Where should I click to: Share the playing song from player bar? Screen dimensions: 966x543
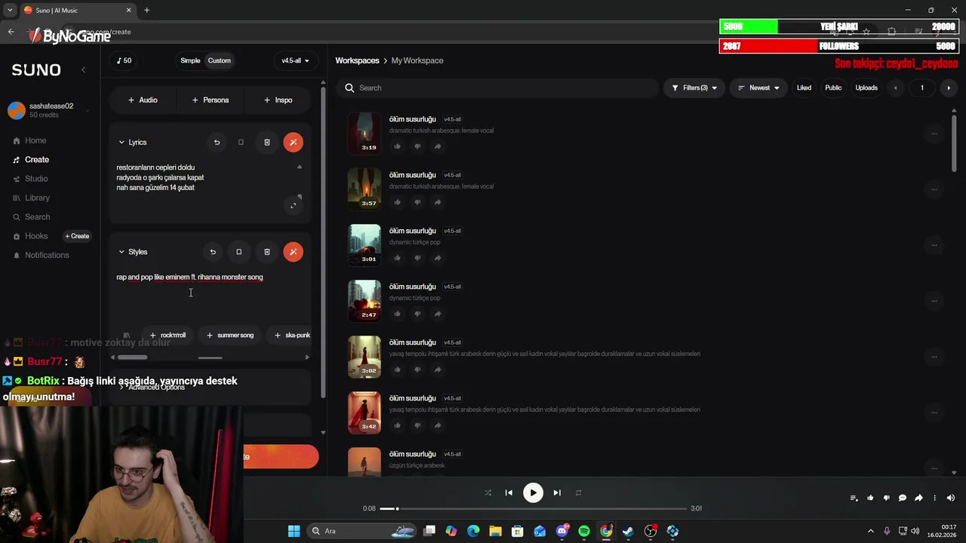point(918,498)
